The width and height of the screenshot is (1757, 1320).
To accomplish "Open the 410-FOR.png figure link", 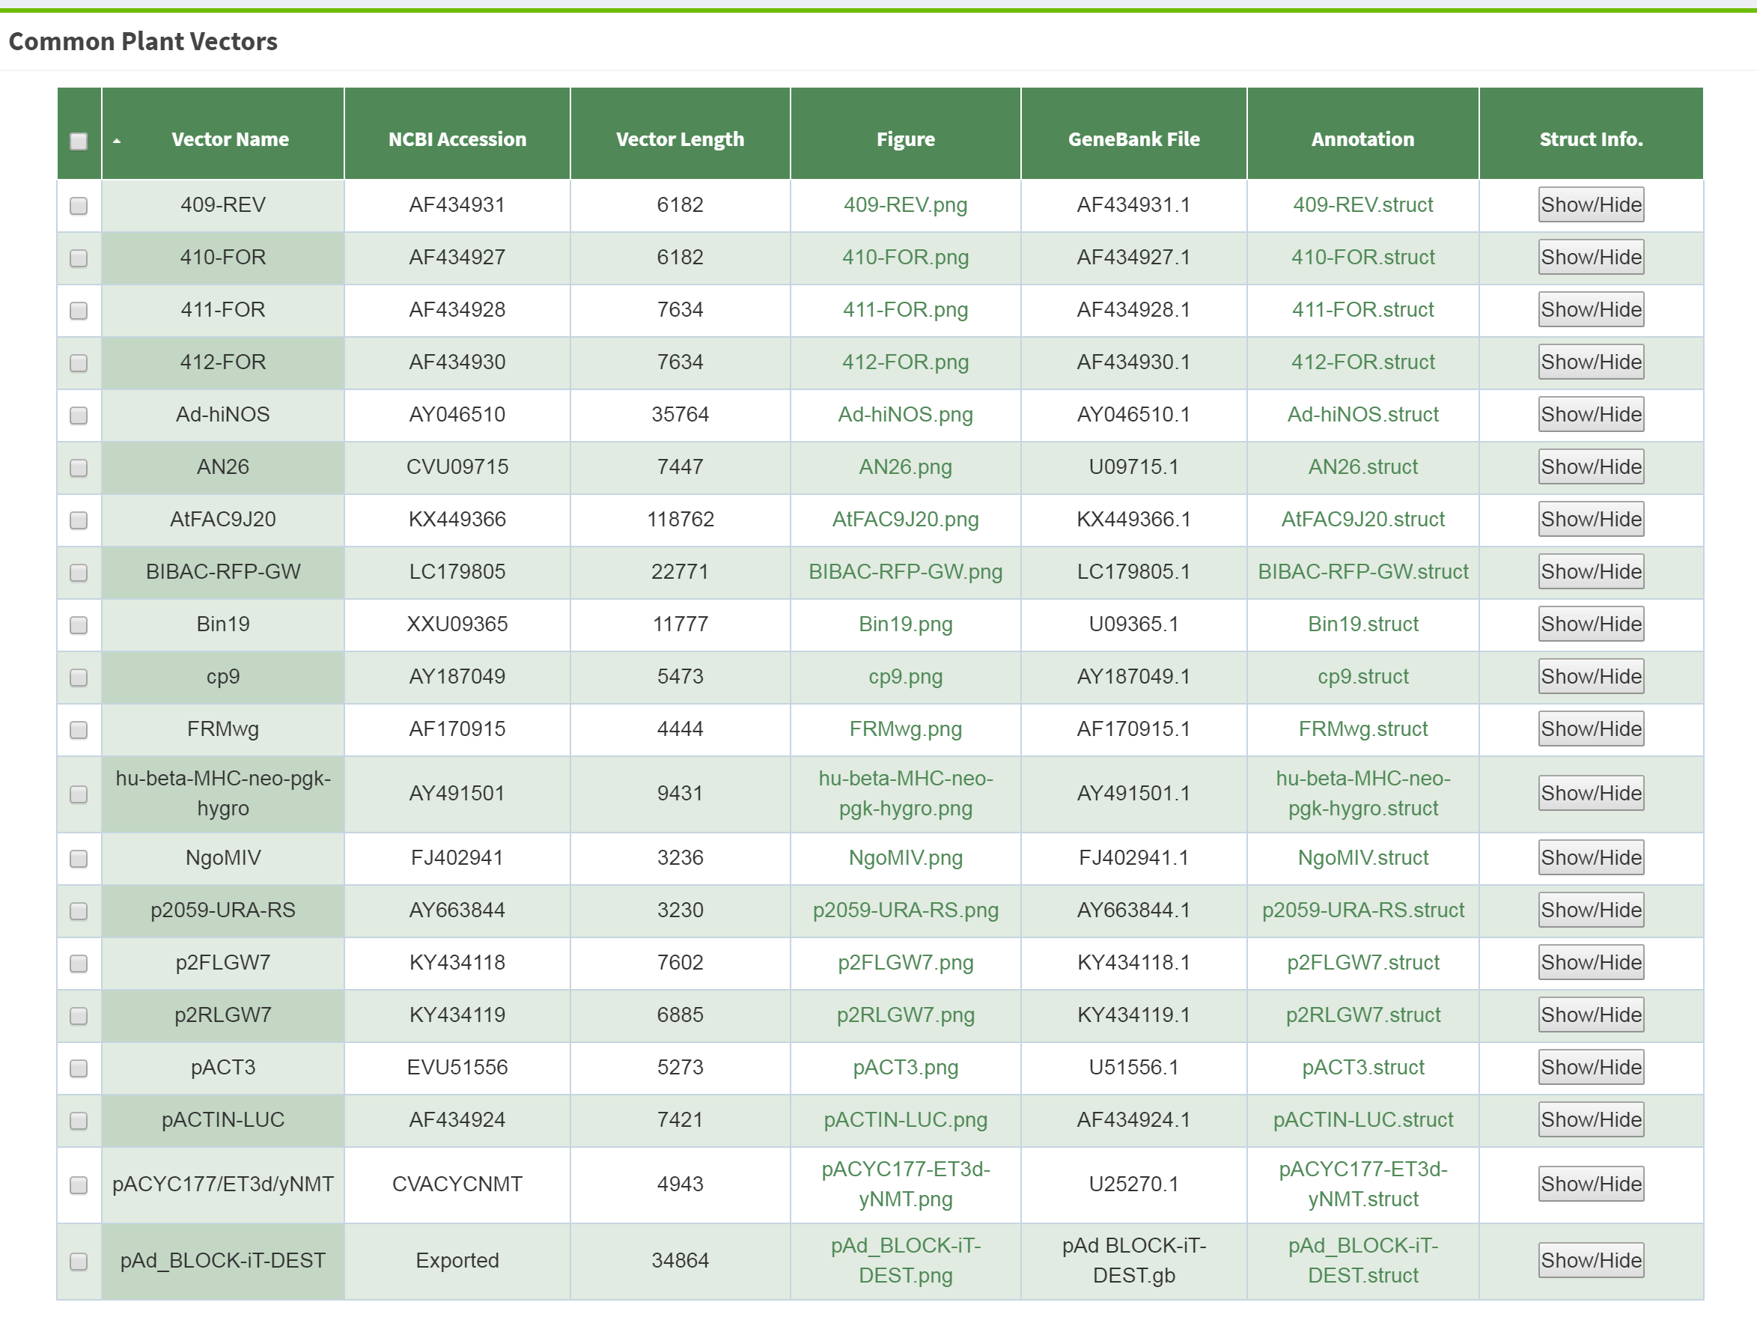I will coord(905,258).
